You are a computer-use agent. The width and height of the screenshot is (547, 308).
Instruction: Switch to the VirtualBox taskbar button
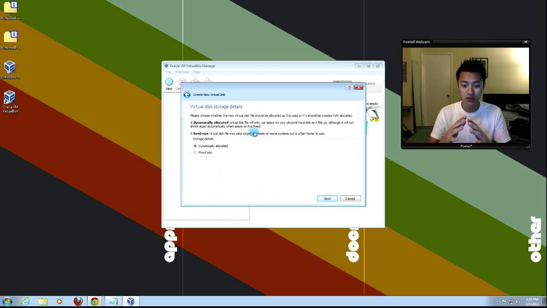point(130,302)
